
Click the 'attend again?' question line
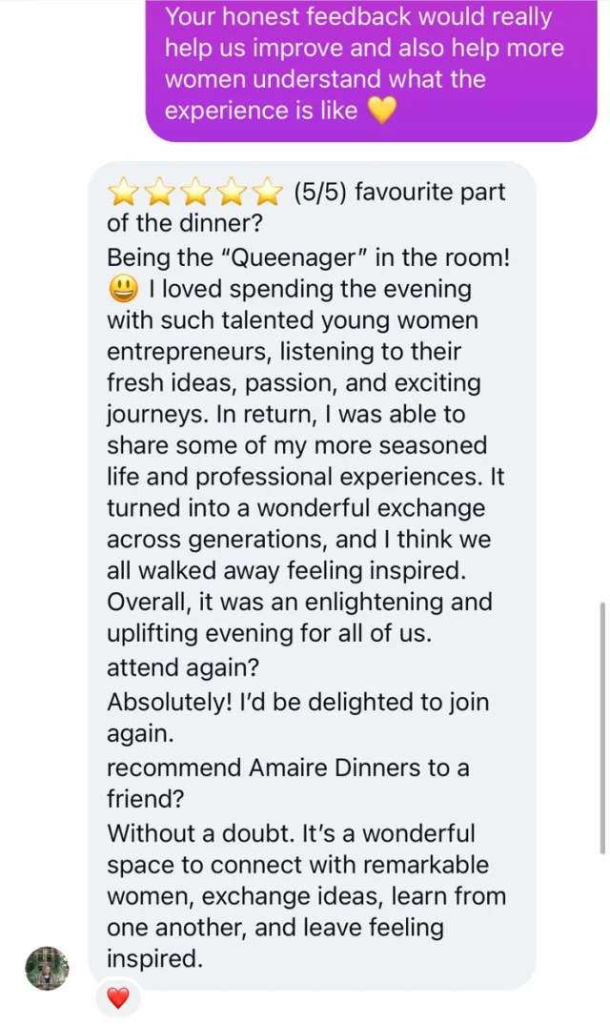point(183,667)
